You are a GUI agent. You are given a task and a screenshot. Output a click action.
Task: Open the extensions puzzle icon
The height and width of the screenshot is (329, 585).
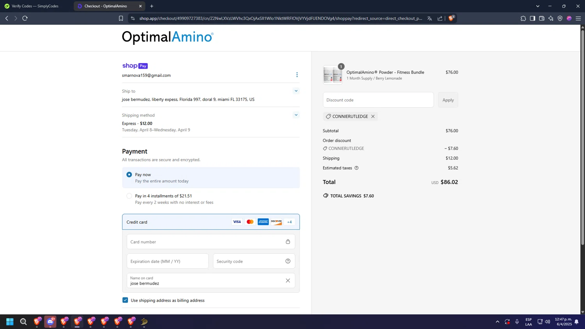point(523,18)
